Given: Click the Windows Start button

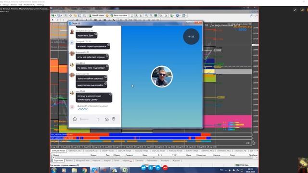Looking at the screenshot, I should coord(54,170).
